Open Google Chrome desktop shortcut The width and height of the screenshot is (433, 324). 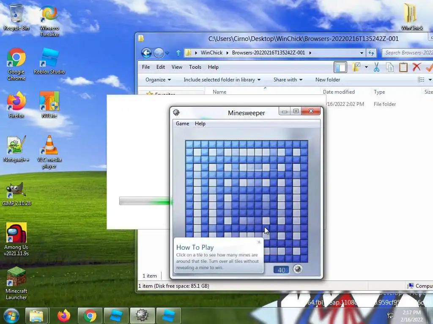[16, 64]
